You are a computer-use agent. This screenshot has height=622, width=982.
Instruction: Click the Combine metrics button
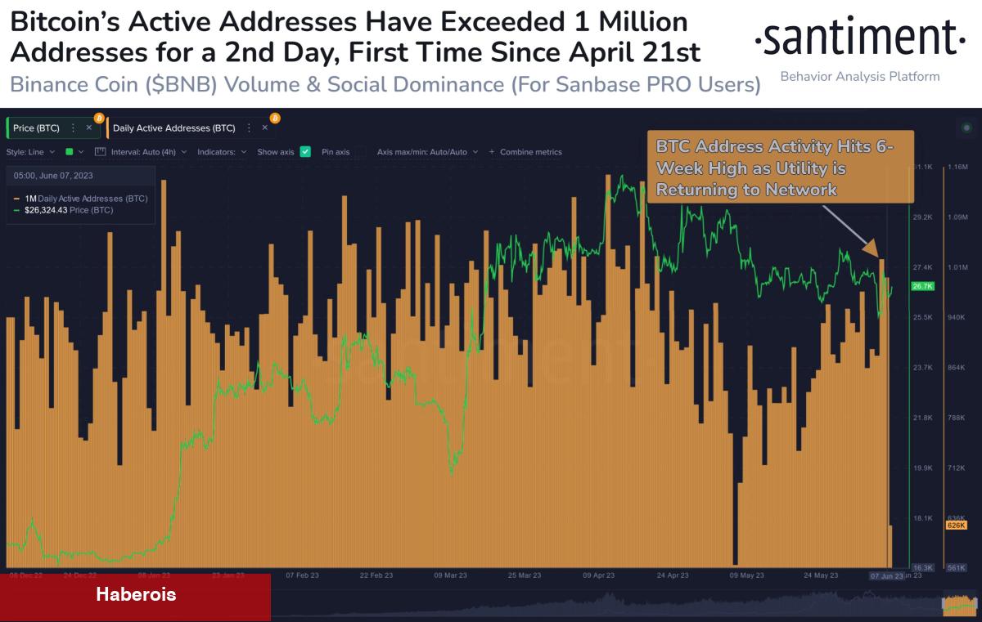(x=525, y=152)
